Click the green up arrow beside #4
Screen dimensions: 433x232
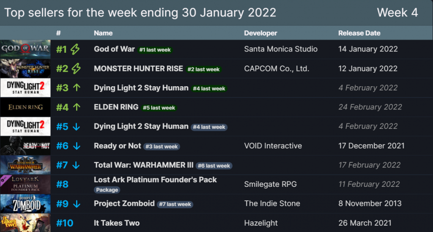point(77,107)
